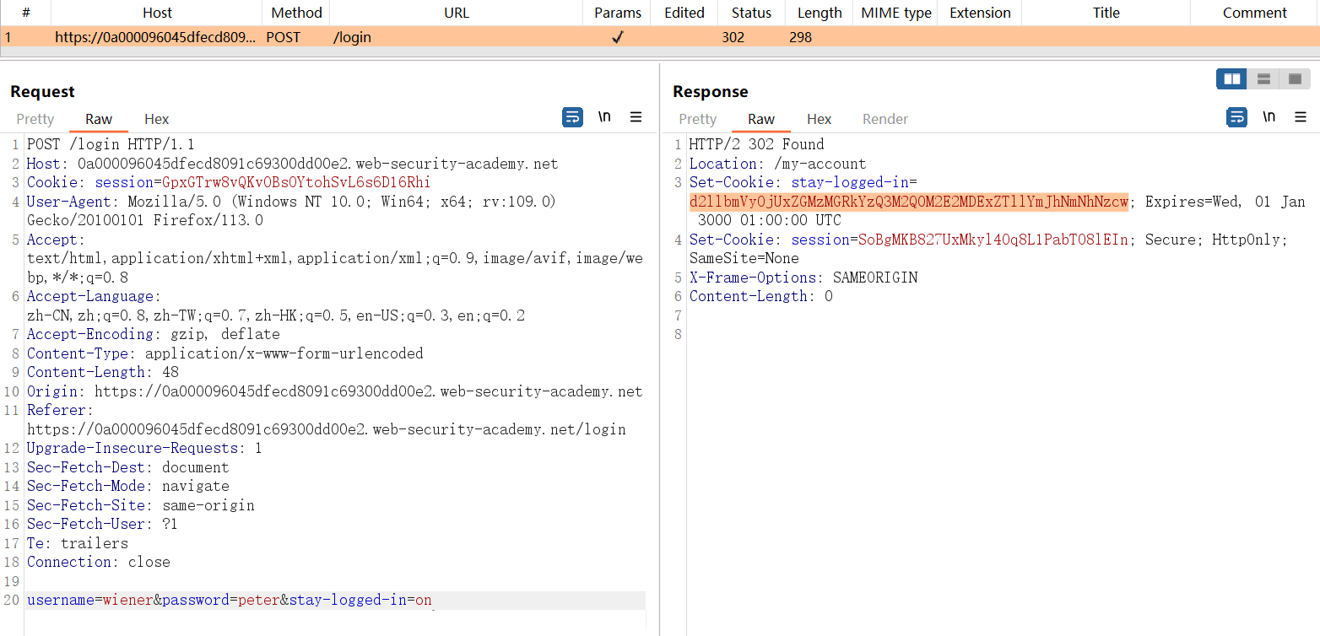1320x636 pixels.
Task: Switch to combined single-pane layout view
Action: point(1295,79)
